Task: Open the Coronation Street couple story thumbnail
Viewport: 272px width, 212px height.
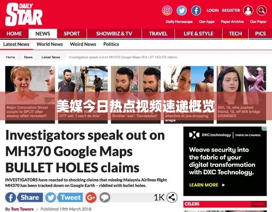Action: click(30, 95)
